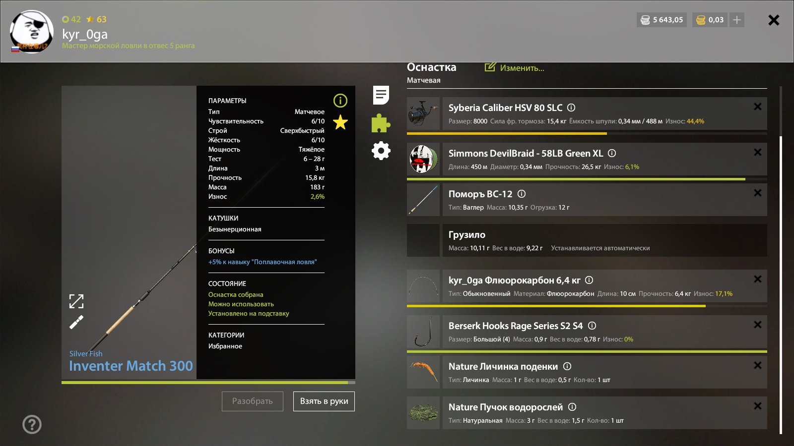Click the Изменить rig edit link
The image size is (794, 446).
coord(515,68)
